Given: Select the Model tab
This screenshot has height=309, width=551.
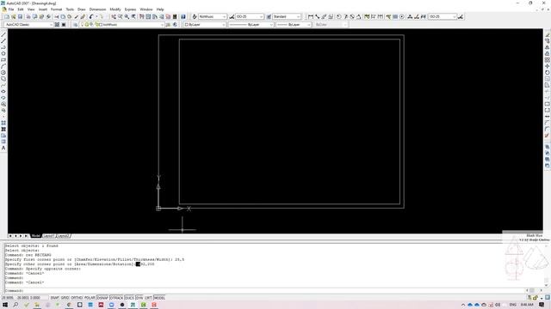Looking at the screenshot, I should pyautogui.click(x=36, y=236).
